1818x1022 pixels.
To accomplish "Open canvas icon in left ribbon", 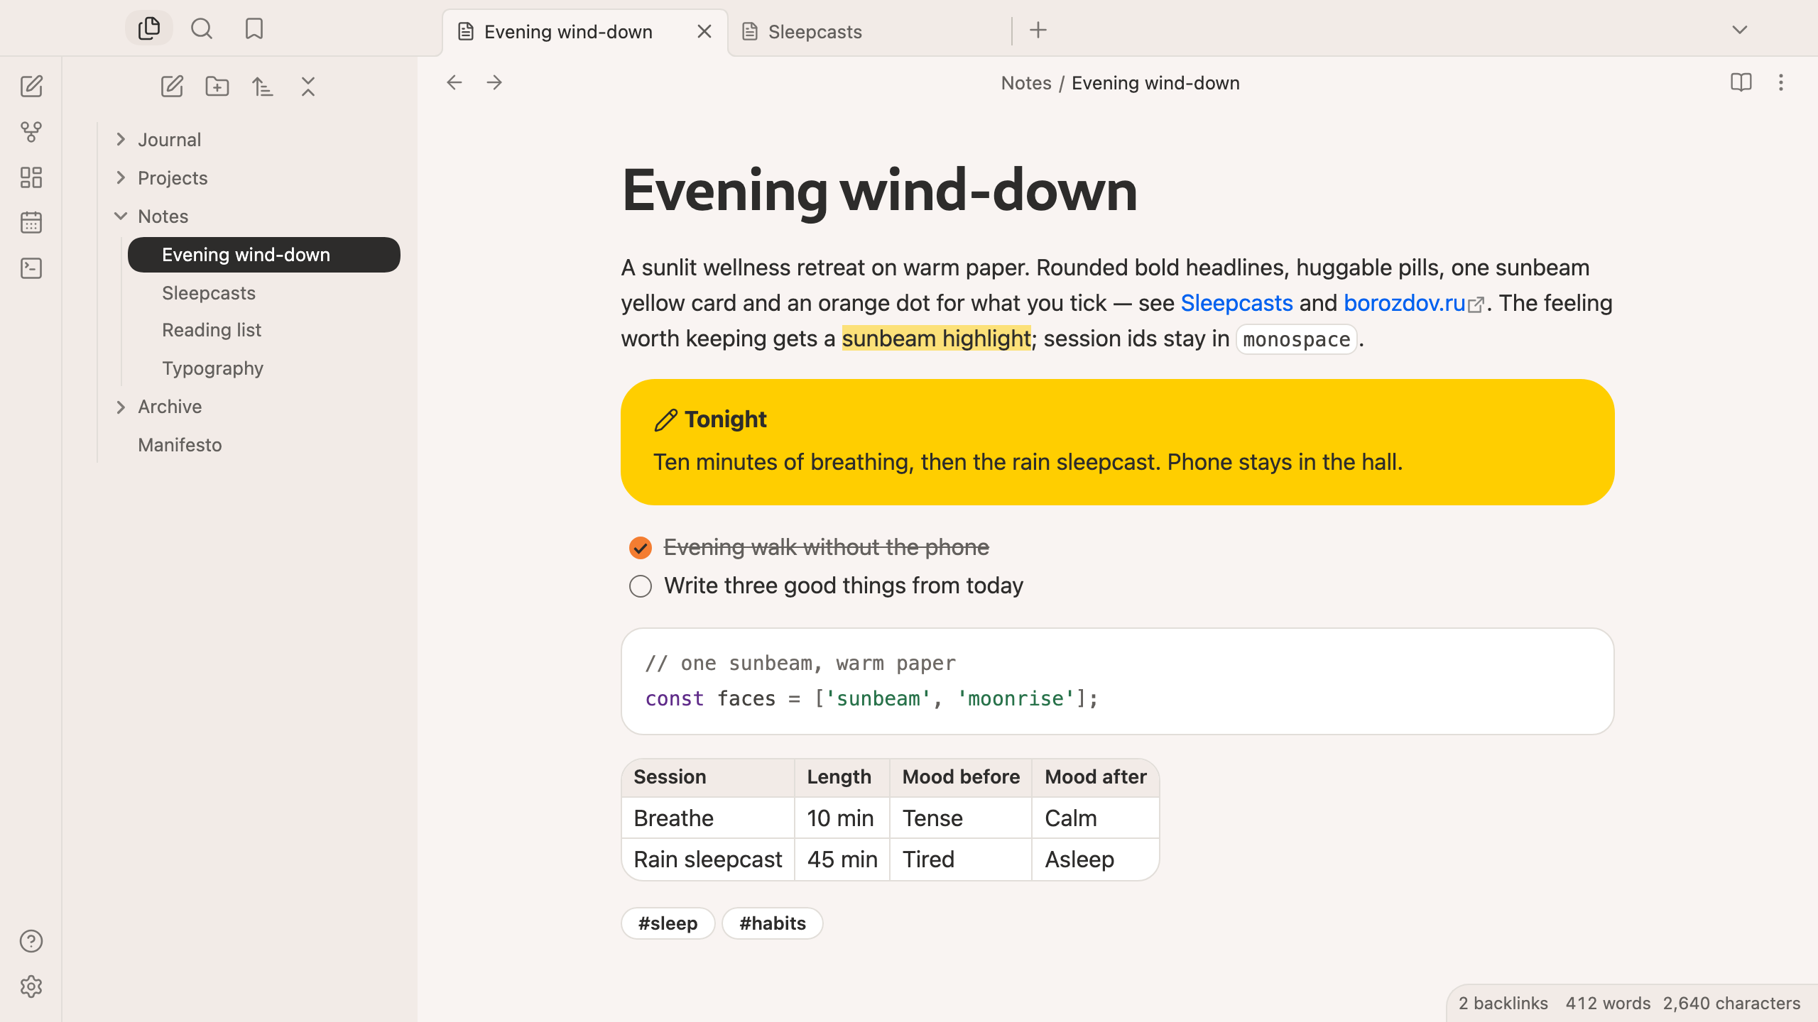I will (31, 177).
